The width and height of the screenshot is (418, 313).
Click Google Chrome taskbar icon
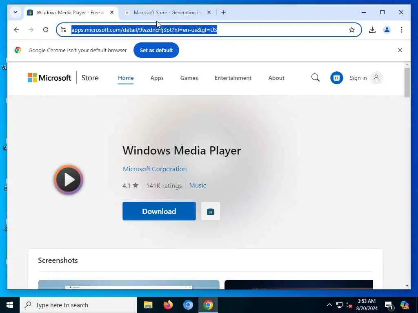point(208,305)
